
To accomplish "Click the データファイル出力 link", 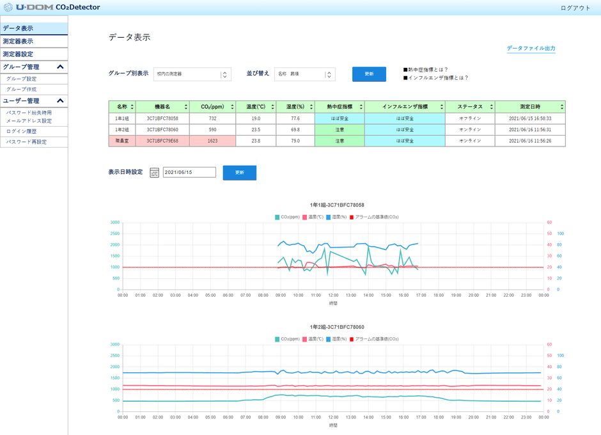I will coord(531,48).
